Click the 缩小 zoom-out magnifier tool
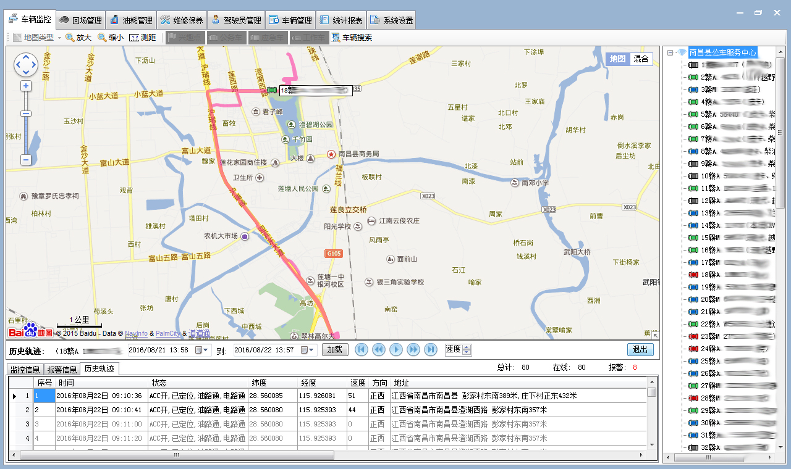Screen dimensions: 791x469 110,38
